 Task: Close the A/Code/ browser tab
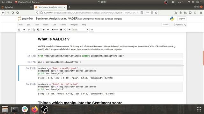[31, 7]
